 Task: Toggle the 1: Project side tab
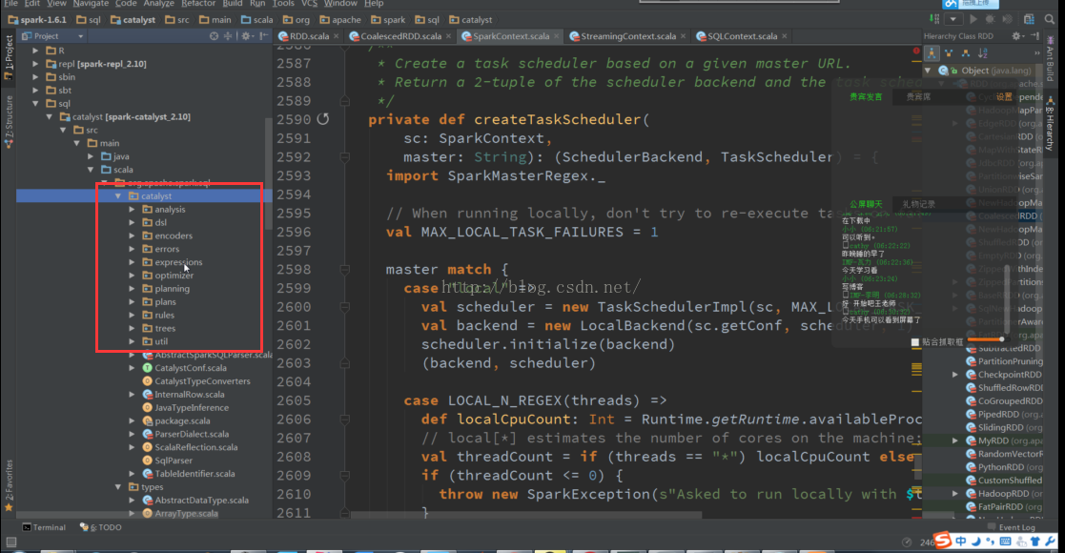[9, 58]
